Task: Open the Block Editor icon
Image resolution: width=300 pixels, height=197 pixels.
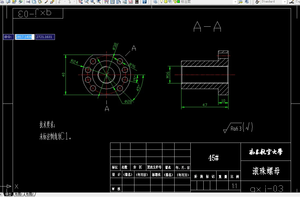Action: (x=52, y=2)
